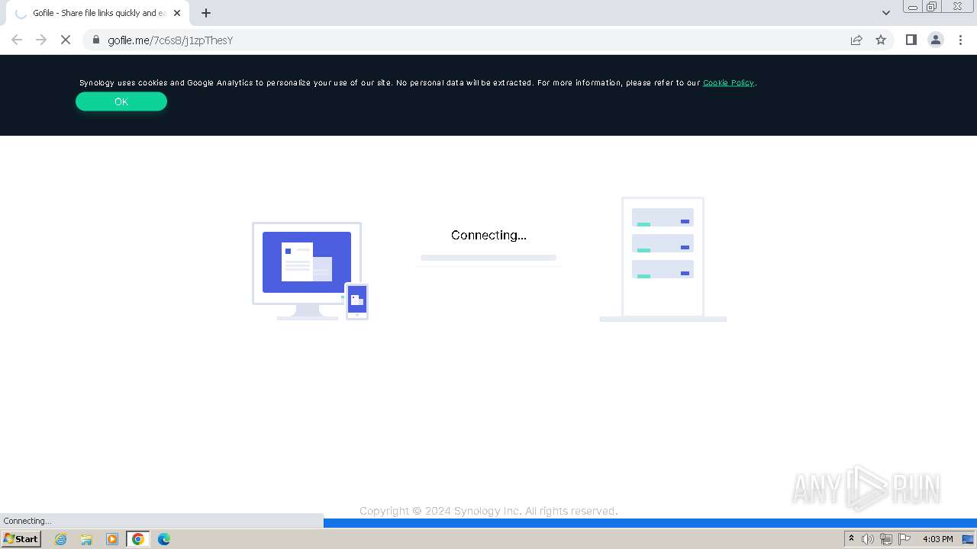The image size is (977, 549).
Task: Open media player from taskbar
Action: [x=112, y=539]
